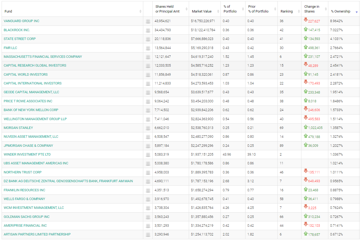
Task: Open STATE STREET CORP fund link
Action: point(20,39)
